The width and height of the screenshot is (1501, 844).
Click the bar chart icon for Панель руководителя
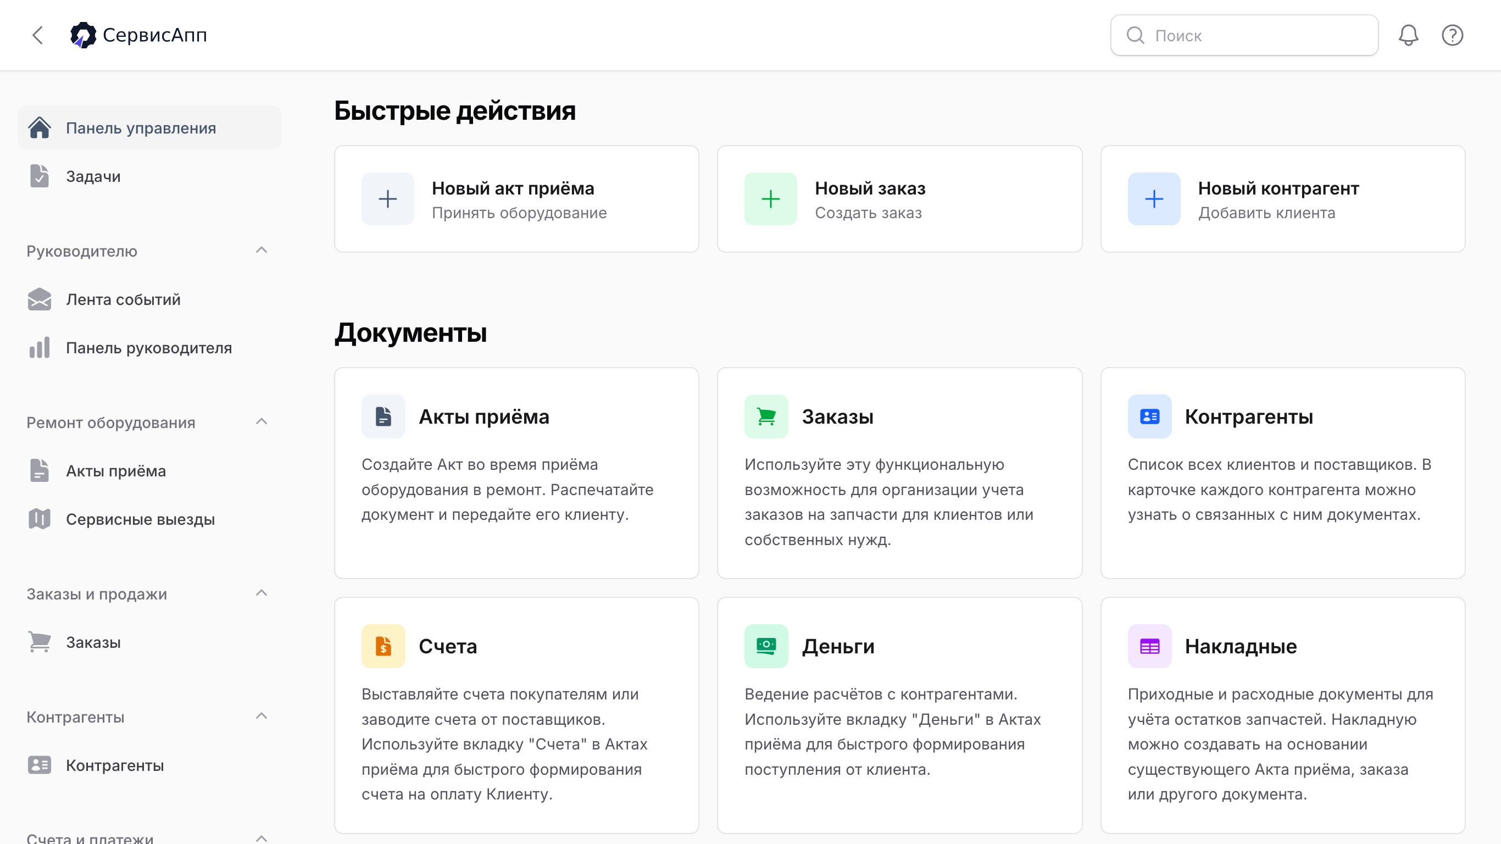pyautogui.click(x=38, y=347)
